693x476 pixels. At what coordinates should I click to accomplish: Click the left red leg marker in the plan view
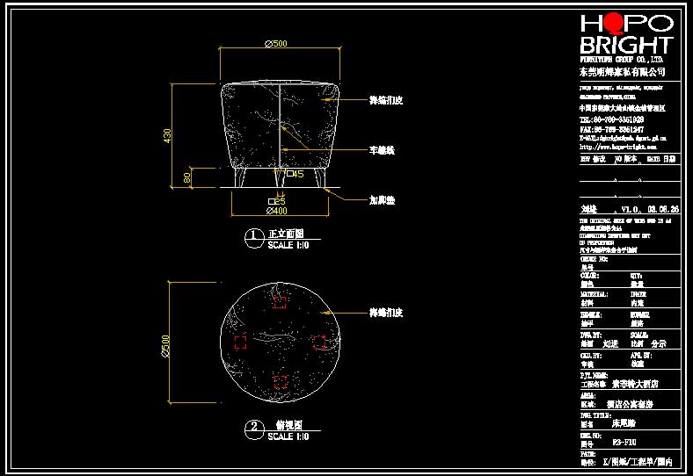[240, 343]
